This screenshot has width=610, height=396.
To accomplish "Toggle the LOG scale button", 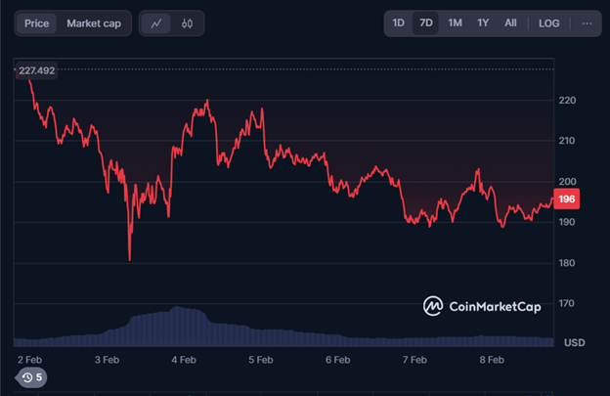I will [549, 23].
